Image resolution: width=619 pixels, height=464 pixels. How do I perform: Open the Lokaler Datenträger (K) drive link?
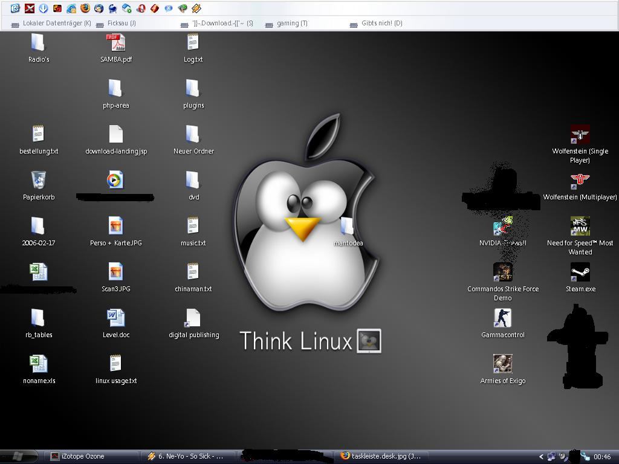51,24
